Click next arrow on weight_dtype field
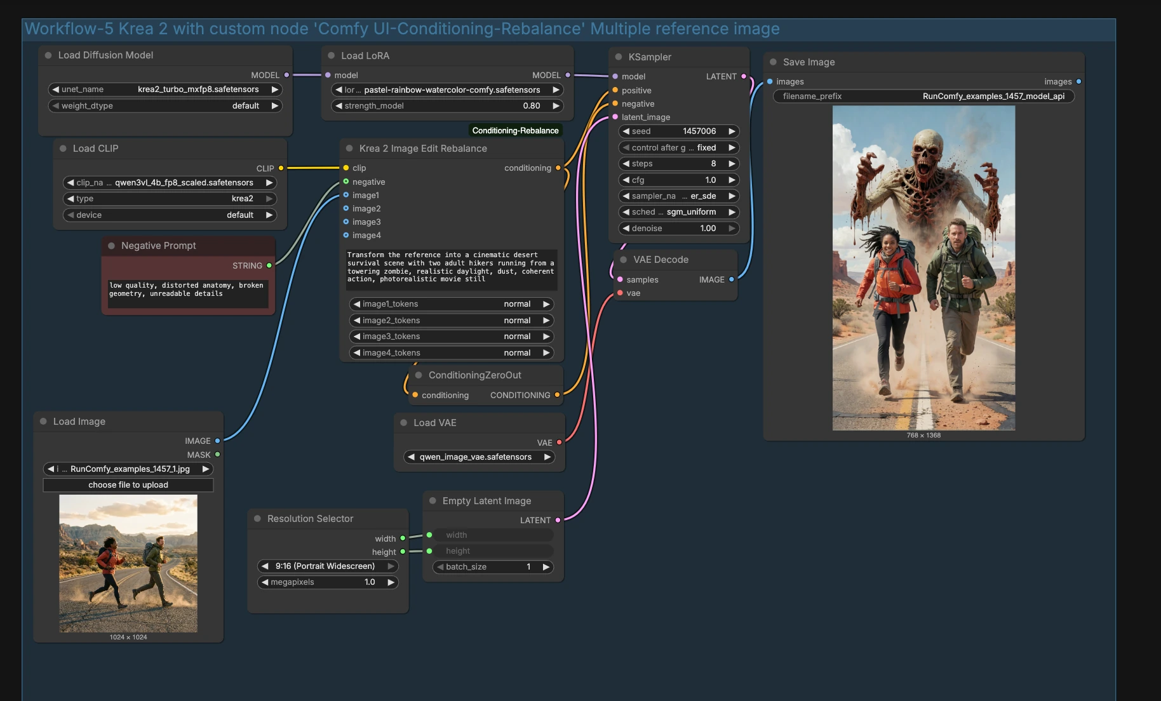 point(275,106)
